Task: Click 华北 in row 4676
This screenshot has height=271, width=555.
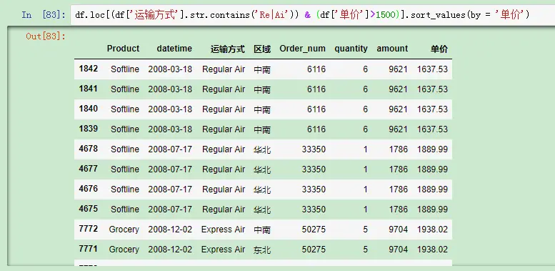Action: 262,189
